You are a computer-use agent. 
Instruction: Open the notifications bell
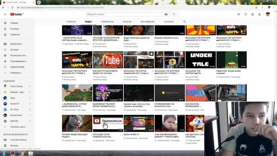point(260,14)
